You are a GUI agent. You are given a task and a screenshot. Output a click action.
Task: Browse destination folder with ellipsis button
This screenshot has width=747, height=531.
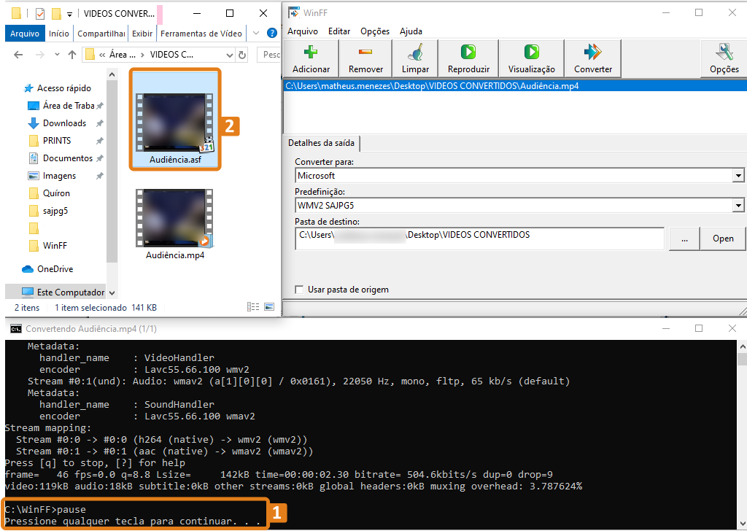click(684, 239)
